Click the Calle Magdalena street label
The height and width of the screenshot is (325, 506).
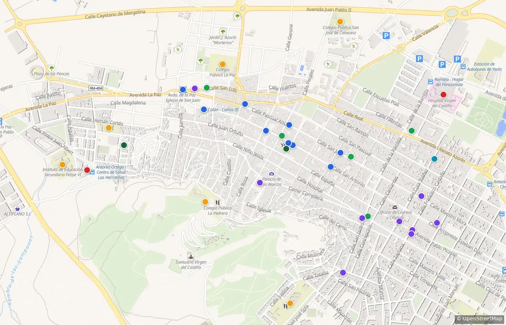coord(128,103)
